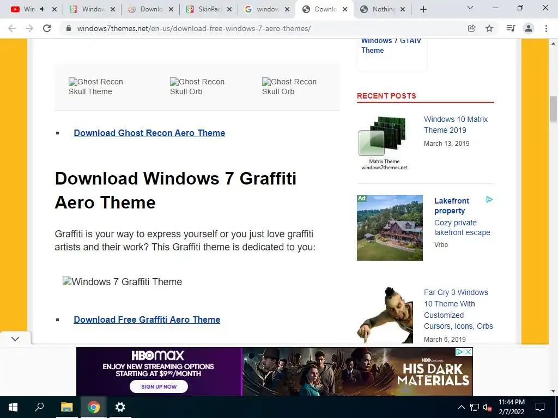The image size is (558, 418).
Task: Click the Lakefront property ad image
Action: [390, 228]
